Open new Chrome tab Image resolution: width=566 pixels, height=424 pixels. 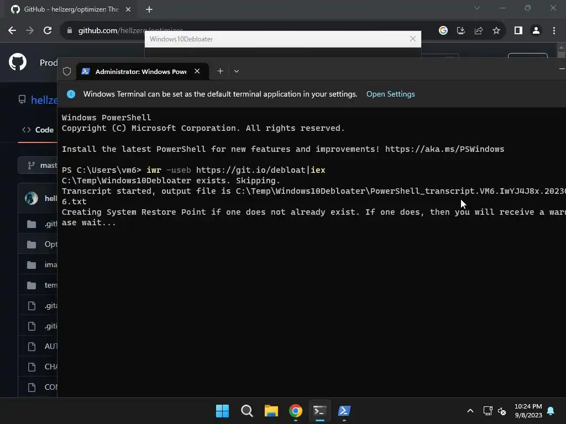149,9
